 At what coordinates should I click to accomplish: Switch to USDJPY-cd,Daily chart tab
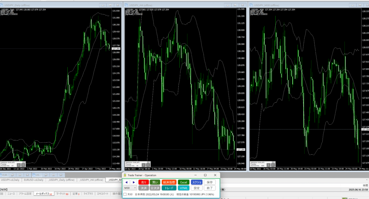tap(10, 180)
